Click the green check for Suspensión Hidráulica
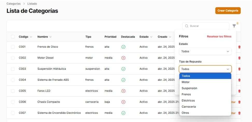 pos(123,69)
